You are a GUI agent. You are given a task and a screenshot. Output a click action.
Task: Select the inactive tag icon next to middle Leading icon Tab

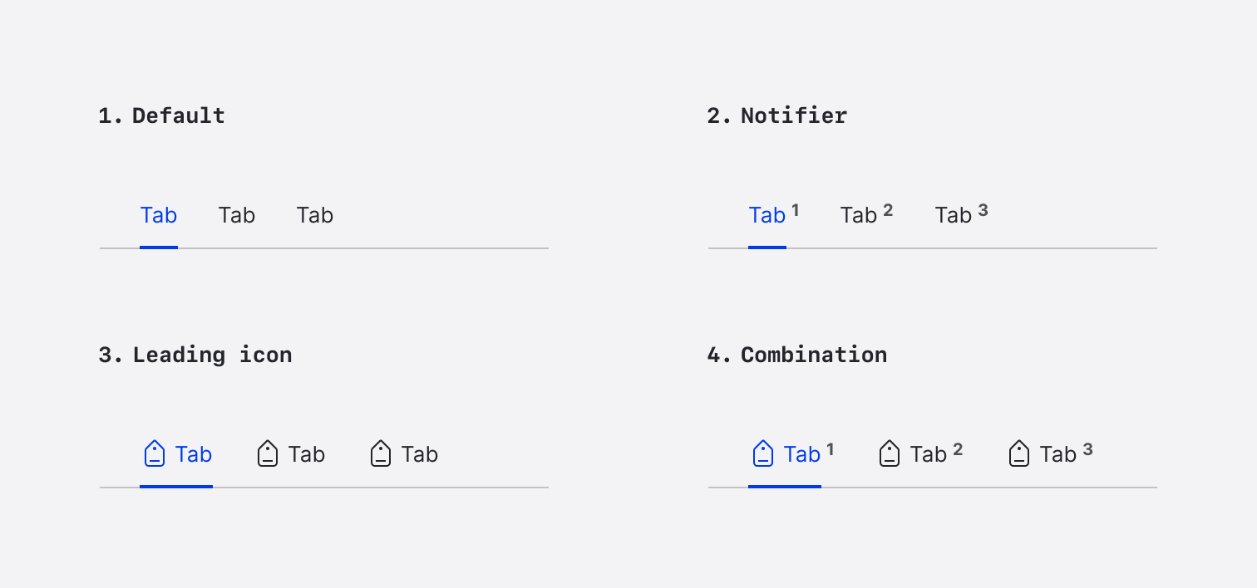pos(267,453)
